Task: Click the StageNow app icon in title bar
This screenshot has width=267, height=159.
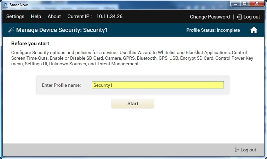Action: tap(5, 5)
